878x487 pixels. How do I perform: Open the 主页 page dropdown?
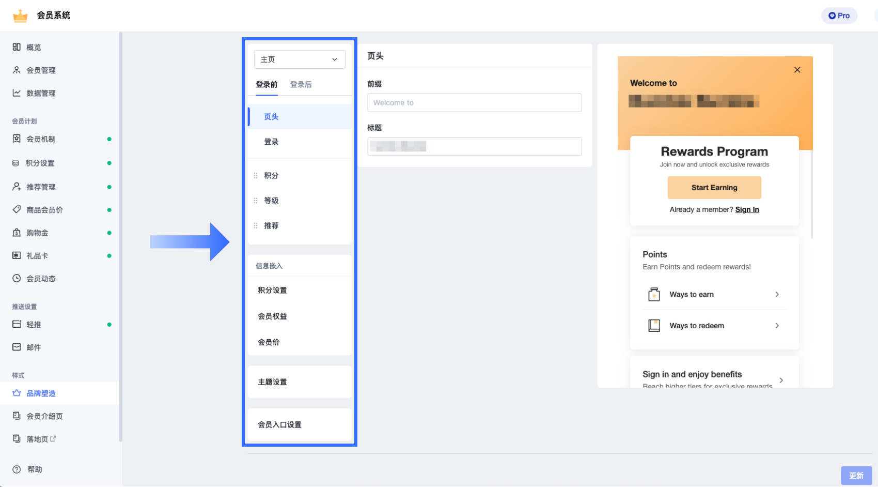pyautogui.click(x=300, y=59)
